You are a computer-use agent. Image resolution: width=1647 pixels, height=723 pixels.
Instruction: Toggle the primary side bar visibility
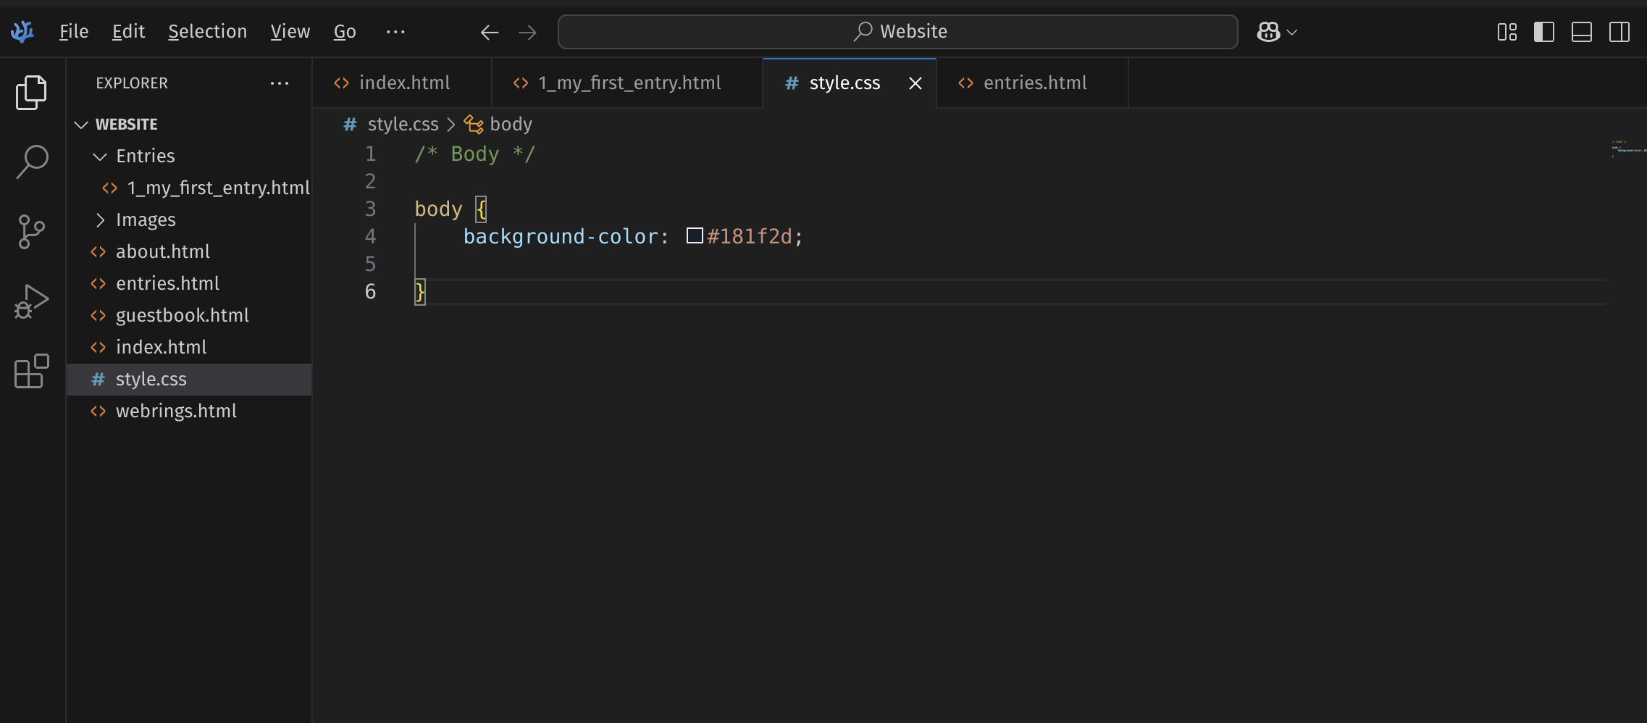1544,32
